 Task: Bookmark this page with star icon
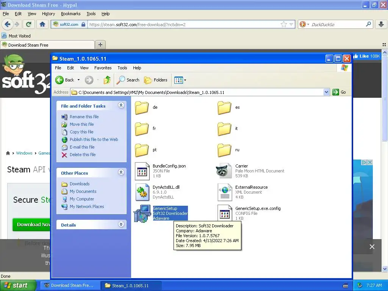pyautogui.click(x=283, y=24)
